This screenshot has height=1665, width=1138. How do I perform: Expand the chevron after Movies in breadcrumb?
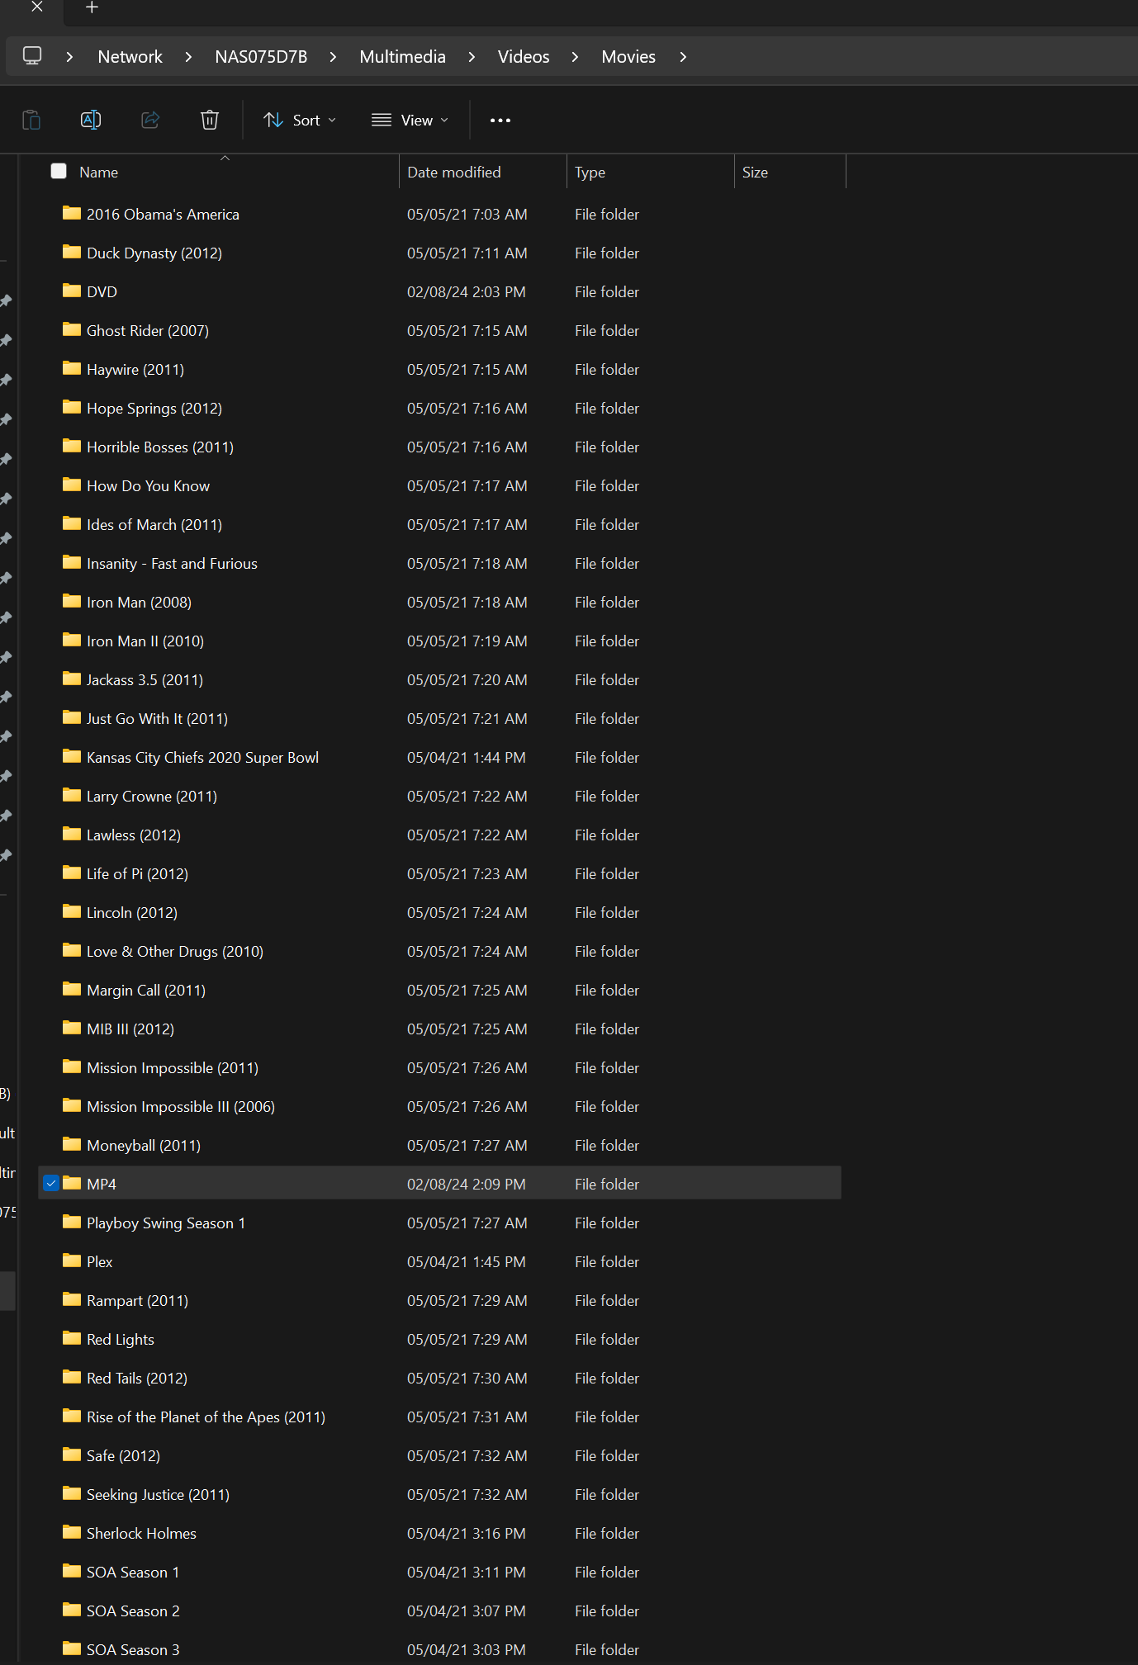click(x=683, y=57)
